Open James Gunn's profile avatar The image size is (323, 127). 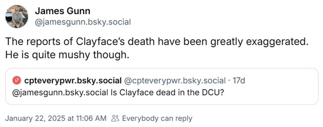click(x=17, y=16)
